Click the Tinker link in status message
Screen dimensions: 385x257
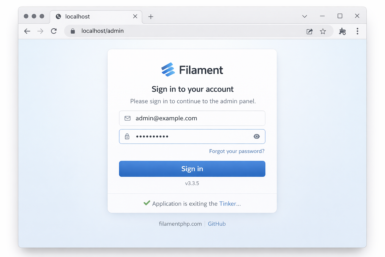tap(228, 204)
